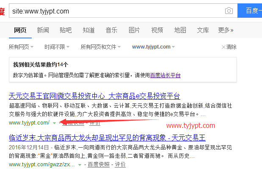
Task: Expand the 所有网页和文件 file type dropdown
Action: click(x=101, y=47)
